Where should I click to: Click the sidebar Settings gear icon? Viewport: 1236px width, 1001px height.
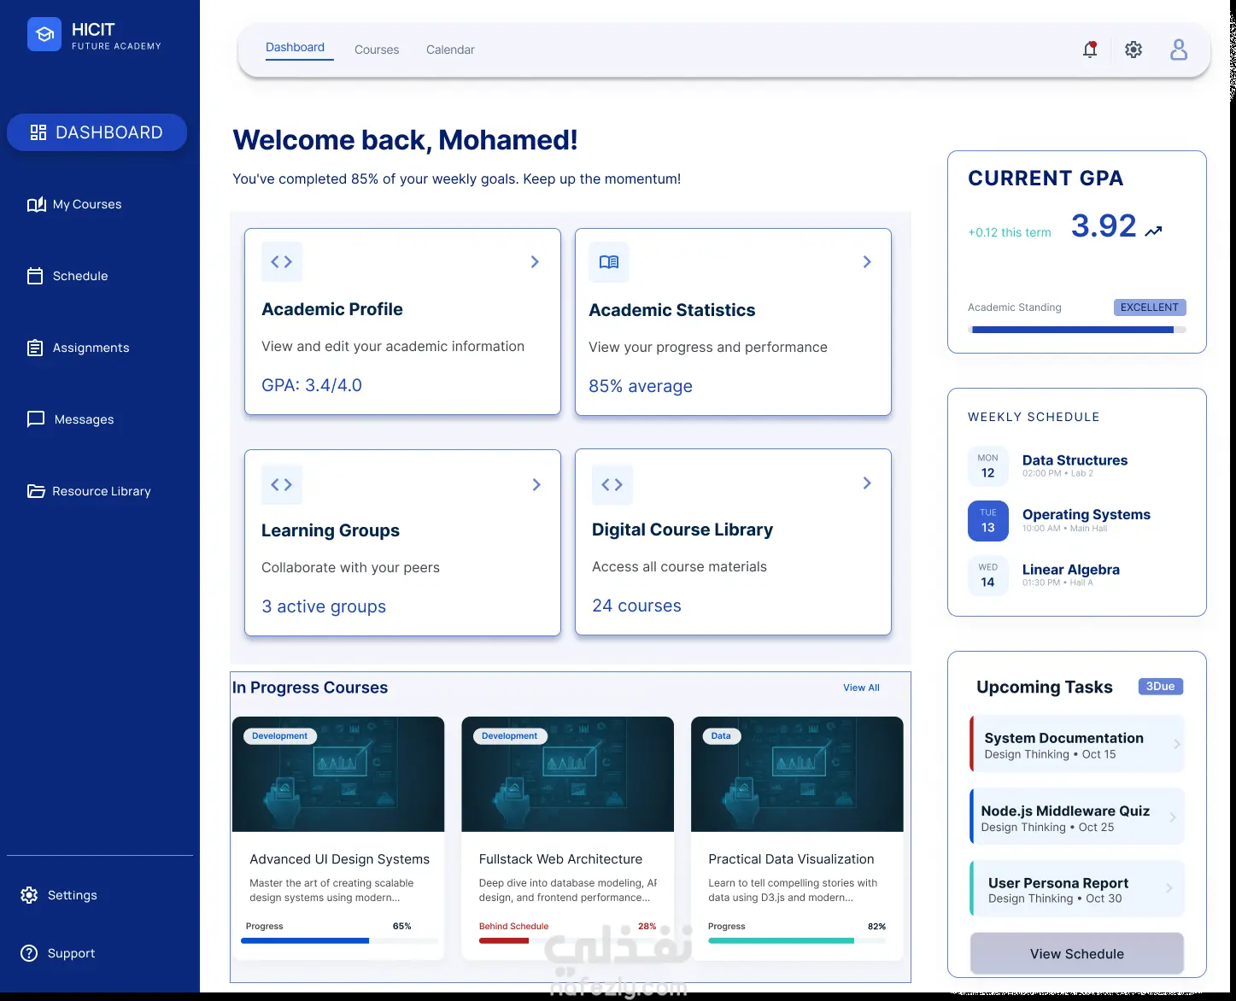pos(29,895)
